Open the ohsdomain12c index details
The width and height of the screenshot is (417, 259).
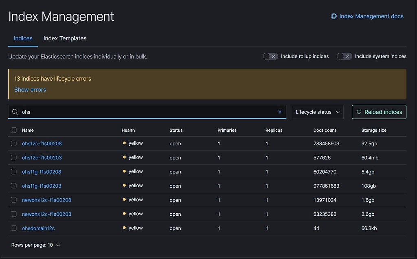[x=38, y=228]
